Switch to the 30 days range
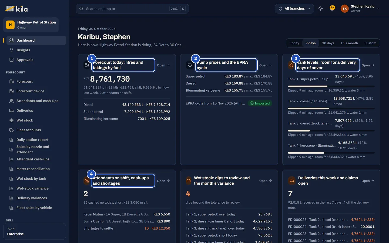The height and width of the screenshot is (243, 389). pos(328,43)
